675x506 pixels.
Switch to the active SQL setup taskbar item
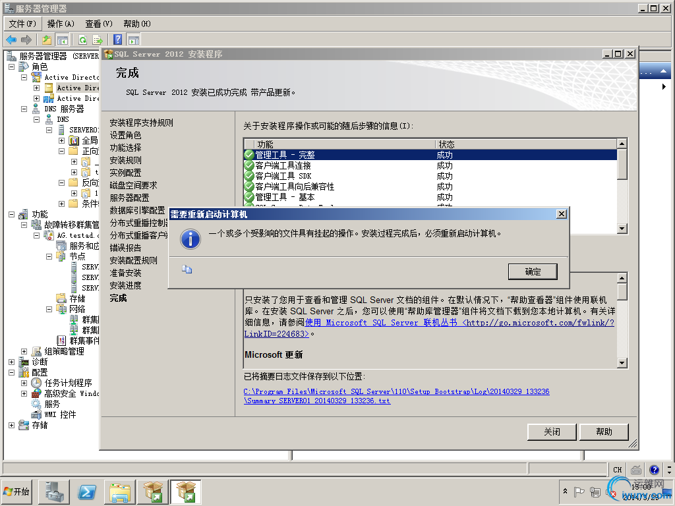[186, 492]
